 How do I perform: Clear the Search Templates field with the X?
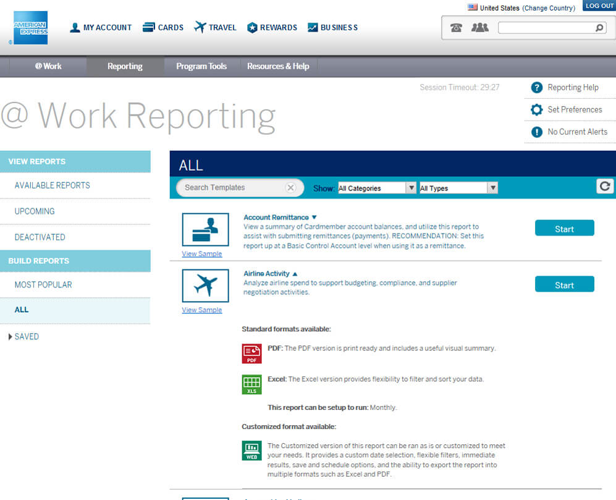(x=290, y=187)
